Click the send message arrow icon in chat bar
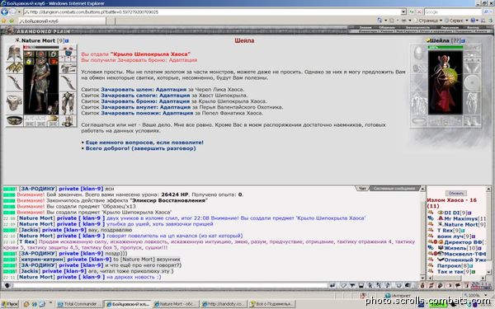 click(x=332, y=286)
